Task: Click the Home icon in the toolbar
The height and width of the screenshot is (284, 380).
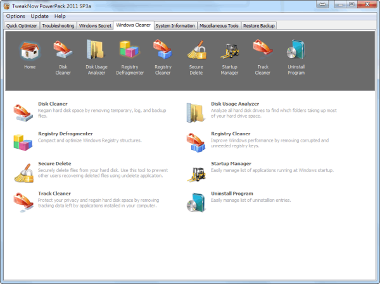Action: coord(30,51)
